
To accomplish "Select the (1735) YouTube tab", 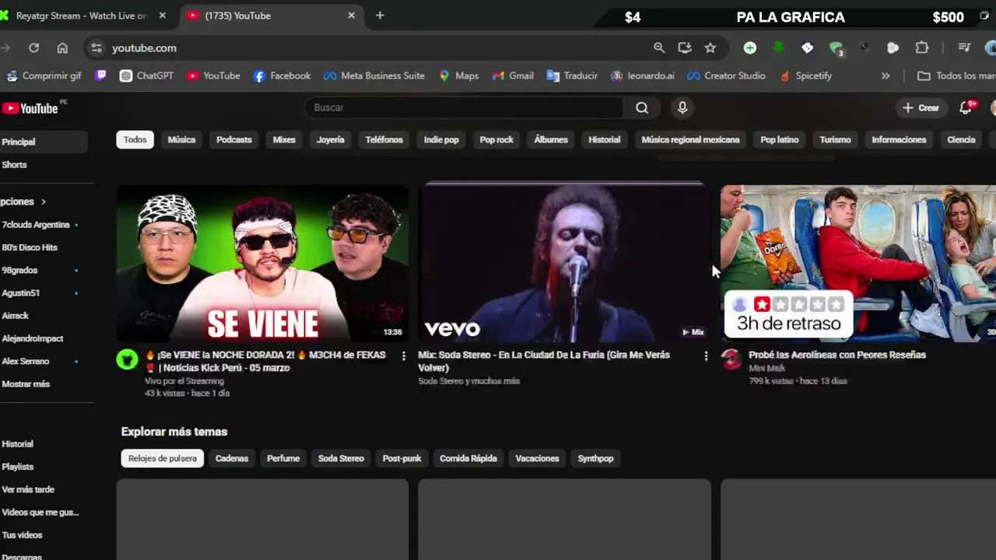I will click(271, 16).
